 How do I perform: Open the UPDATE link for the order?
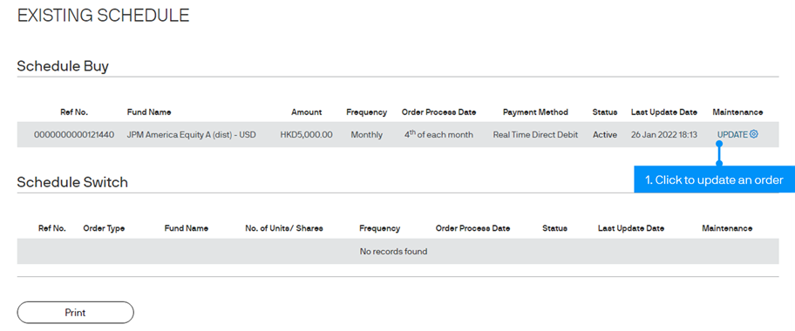[732, 134]
